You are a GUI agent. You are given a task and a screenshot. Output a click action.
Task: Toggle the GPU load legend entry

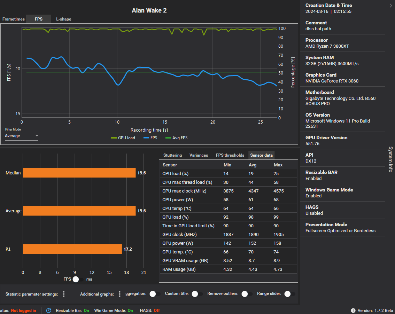pos(123,138)
